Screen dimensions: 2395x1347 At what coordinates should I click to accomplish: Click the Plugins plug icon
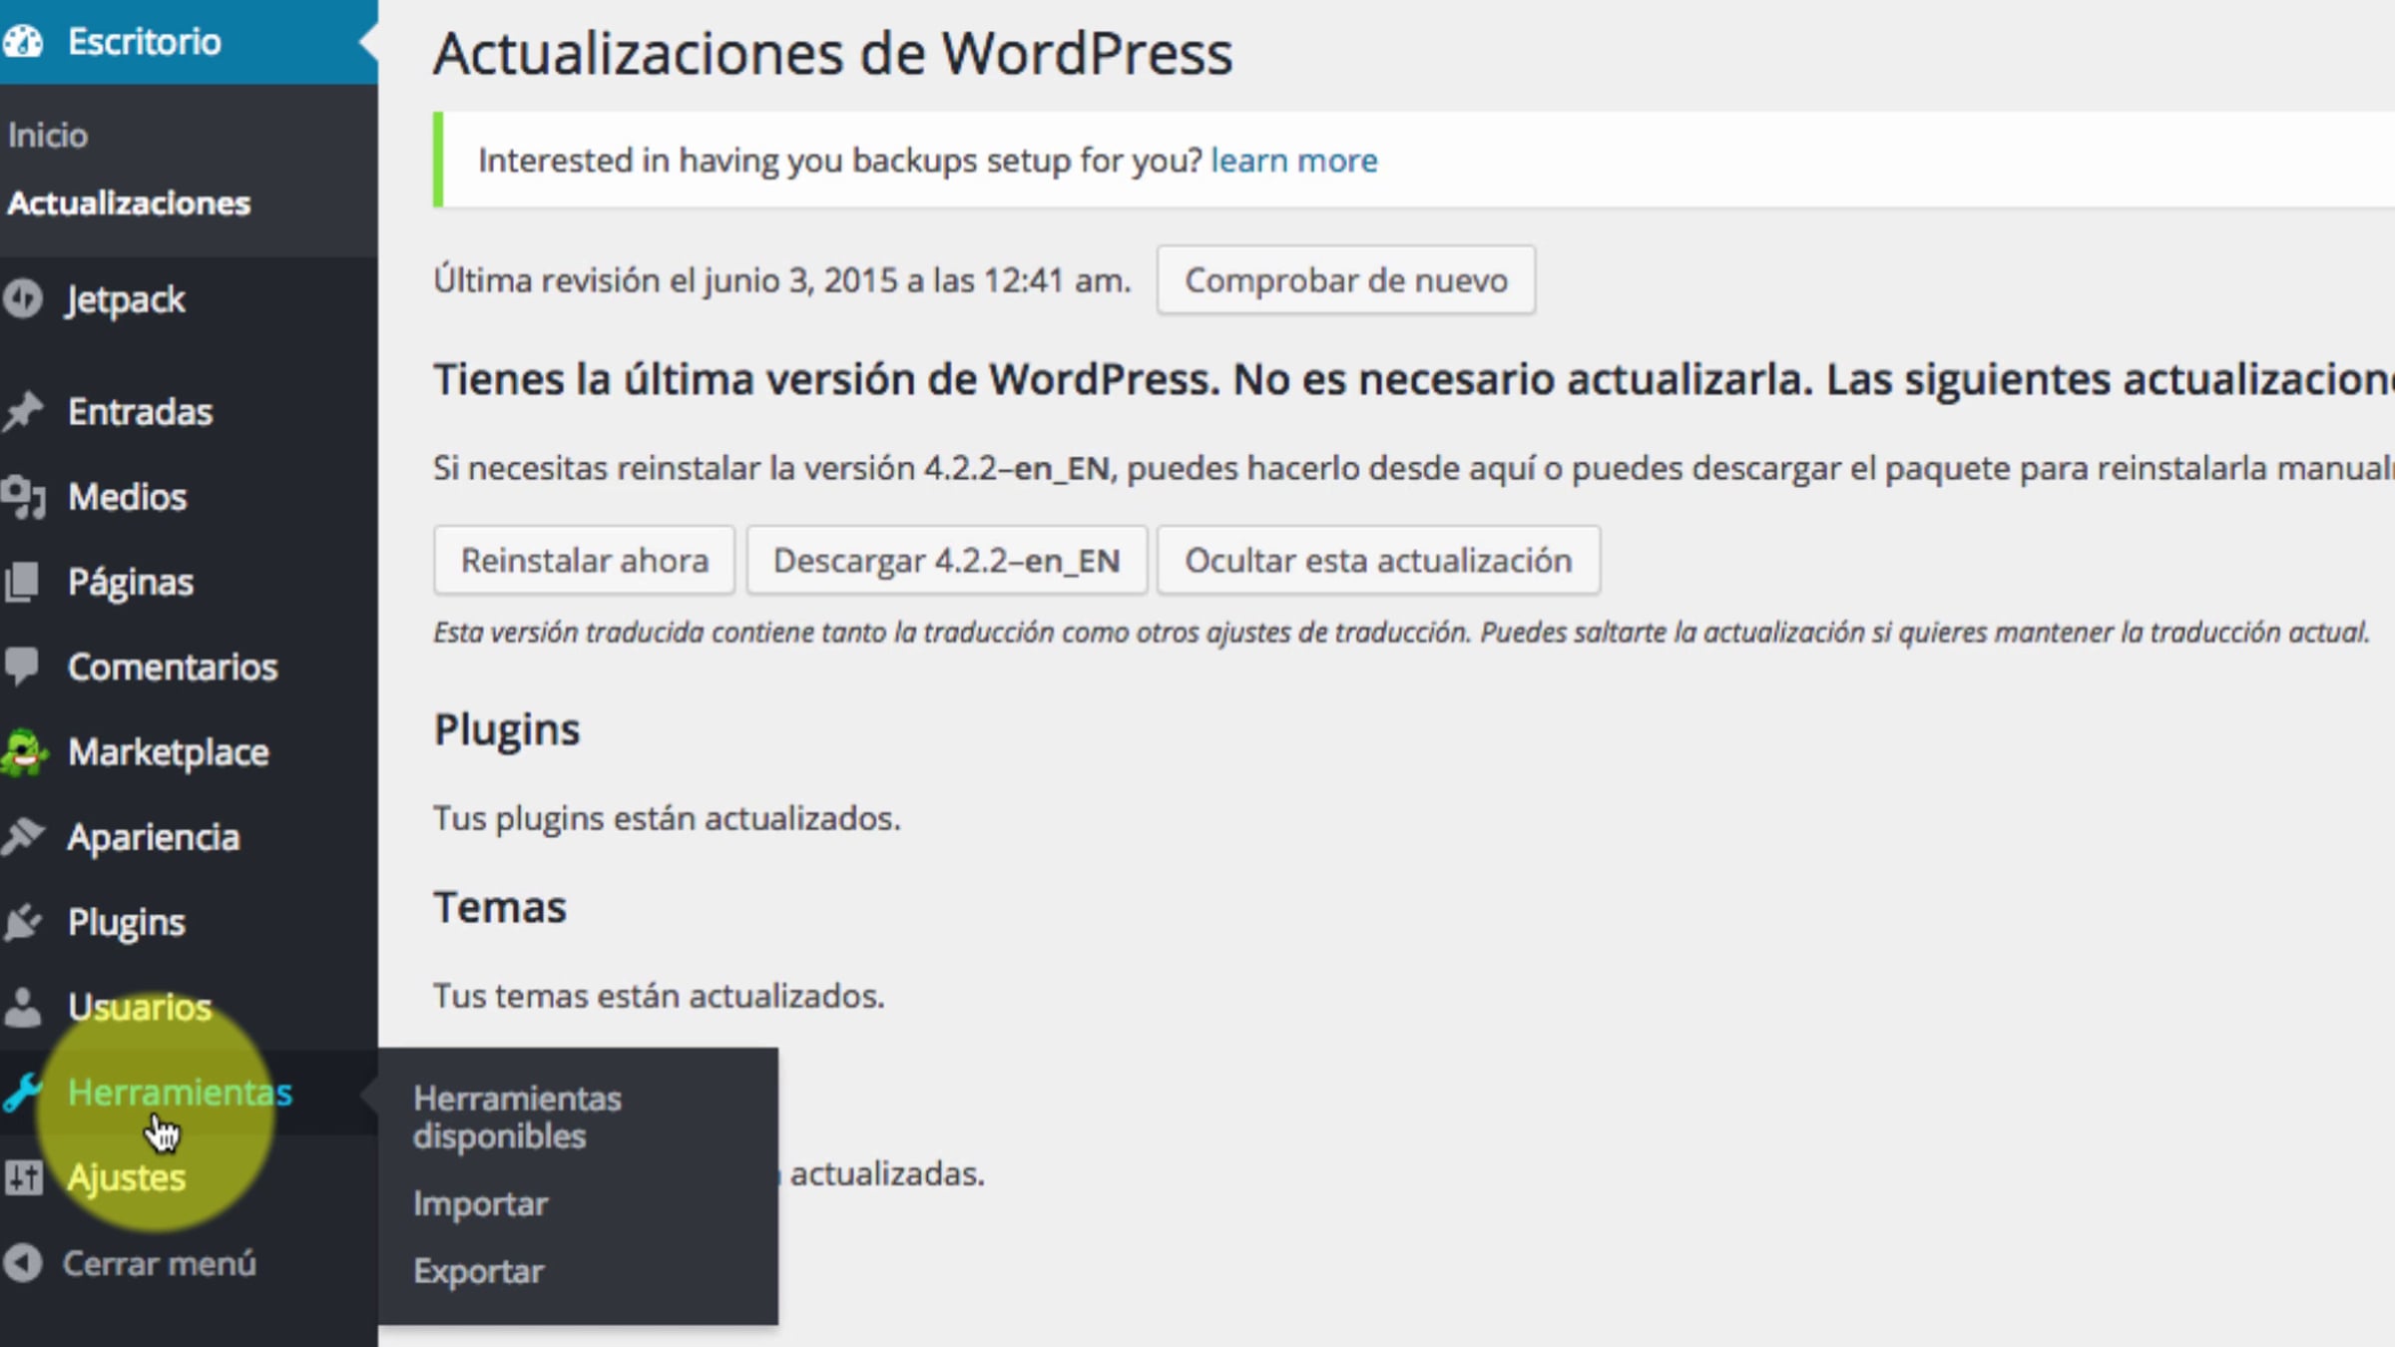22,922
